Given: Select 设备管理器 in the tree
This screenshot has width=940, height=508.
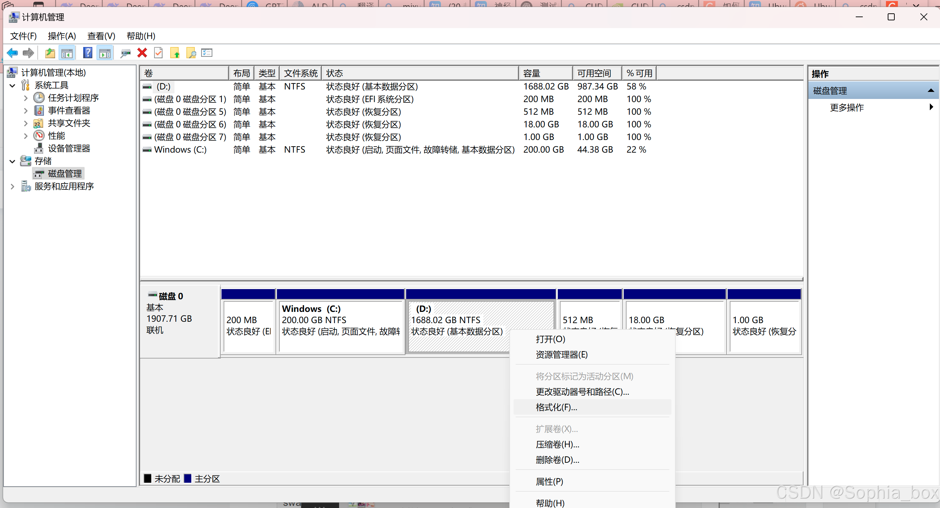Looking at the screenshot, I should (x=68, y=148).
